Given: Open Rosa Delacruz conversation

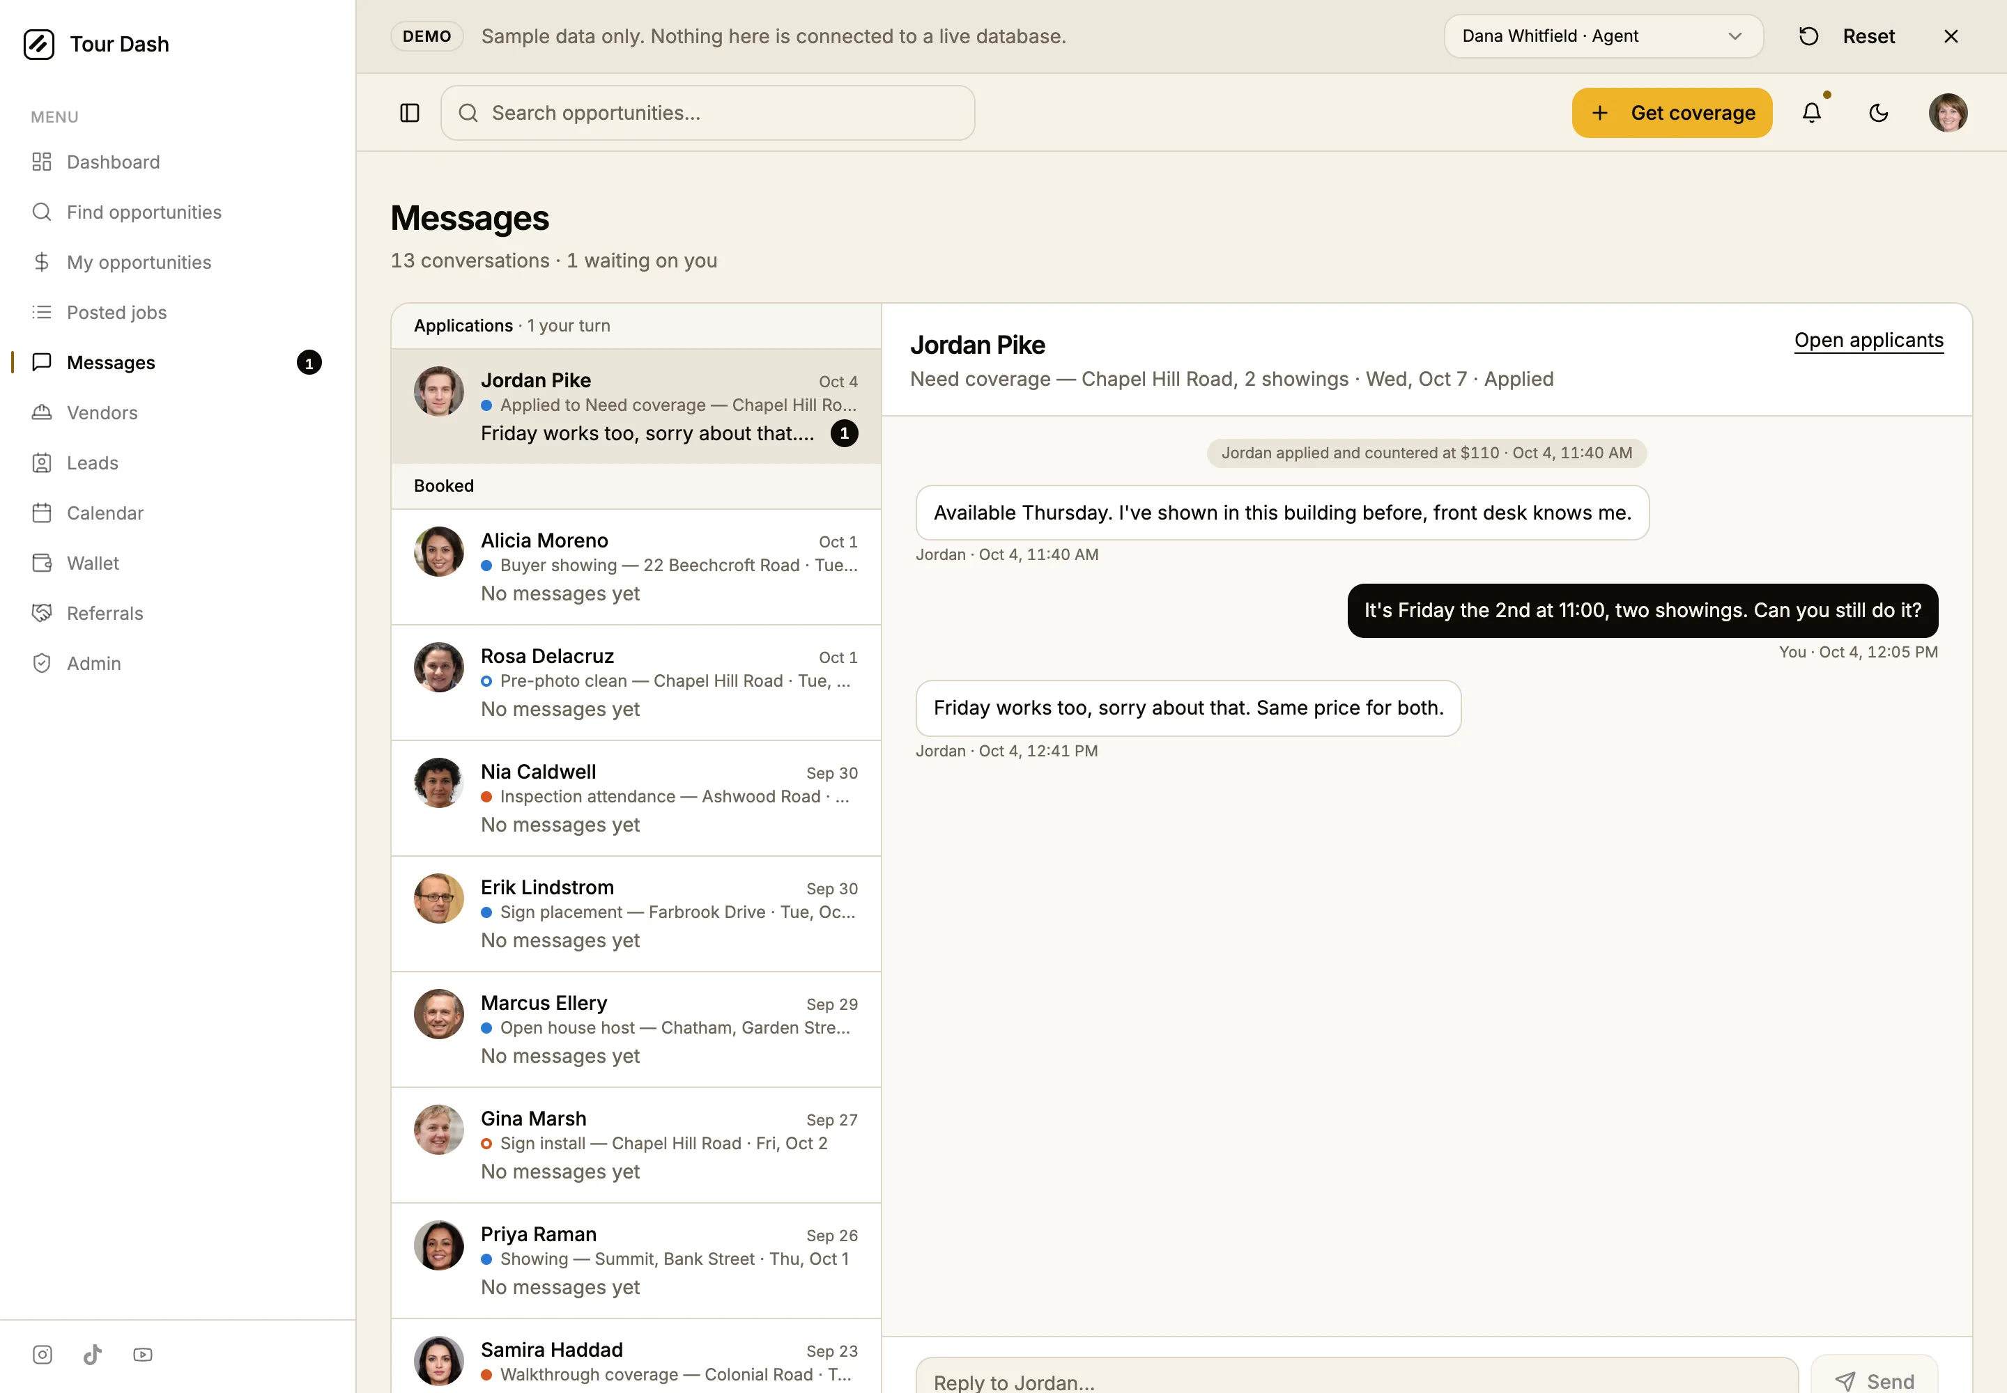Looking at the screenshot, I should [636, 683].
